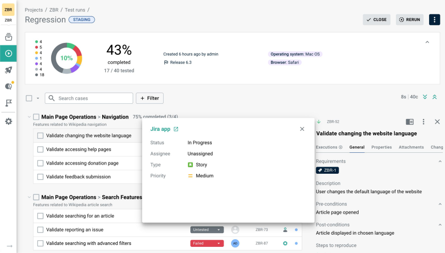Click the RERUN button
The height and width of the screenshot is (253, 445).
[x=410, y=19]
